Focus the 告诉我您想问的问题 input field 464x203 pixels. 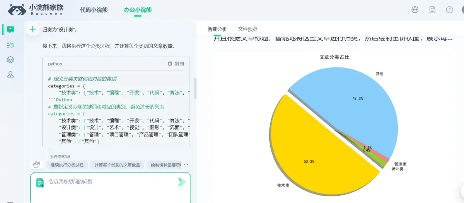[111, 188]
